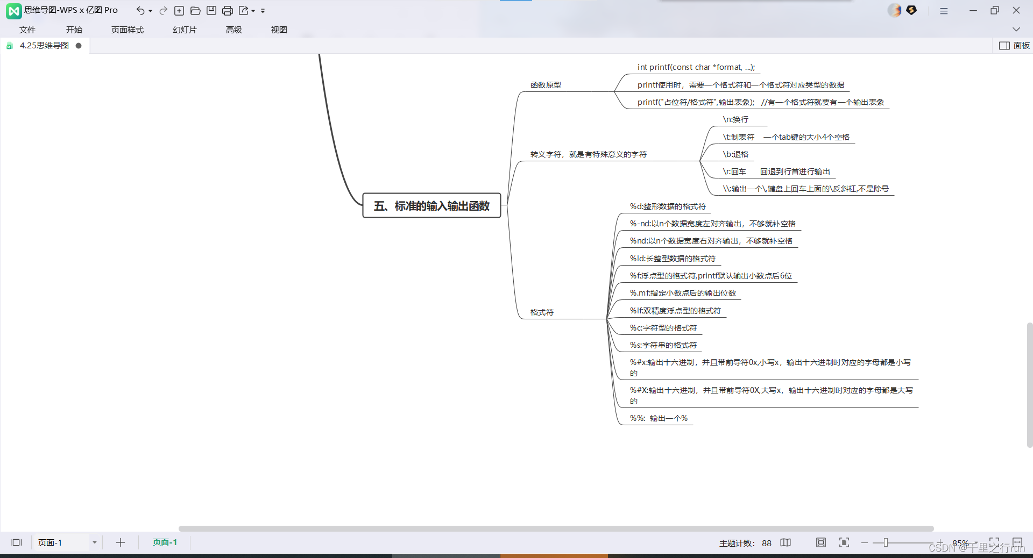The image size is (1033, 558).
Task: Open the 页面-1 page list dropdown
Action: pos(95,542)
